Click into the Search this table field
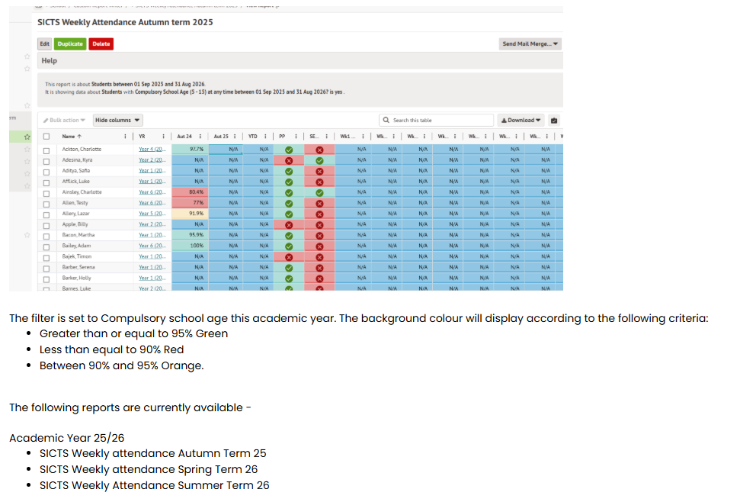 click(x=438, y=121)
